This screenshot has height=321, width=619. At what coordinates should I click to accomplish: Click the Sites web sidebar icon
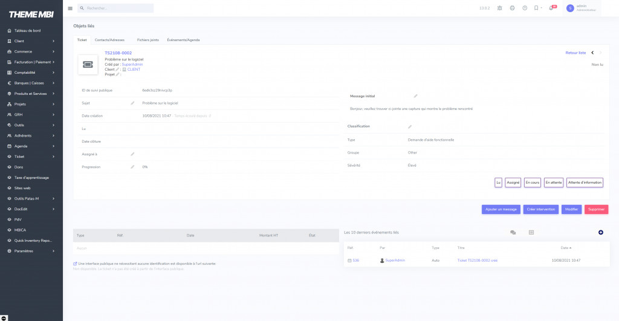10,188
